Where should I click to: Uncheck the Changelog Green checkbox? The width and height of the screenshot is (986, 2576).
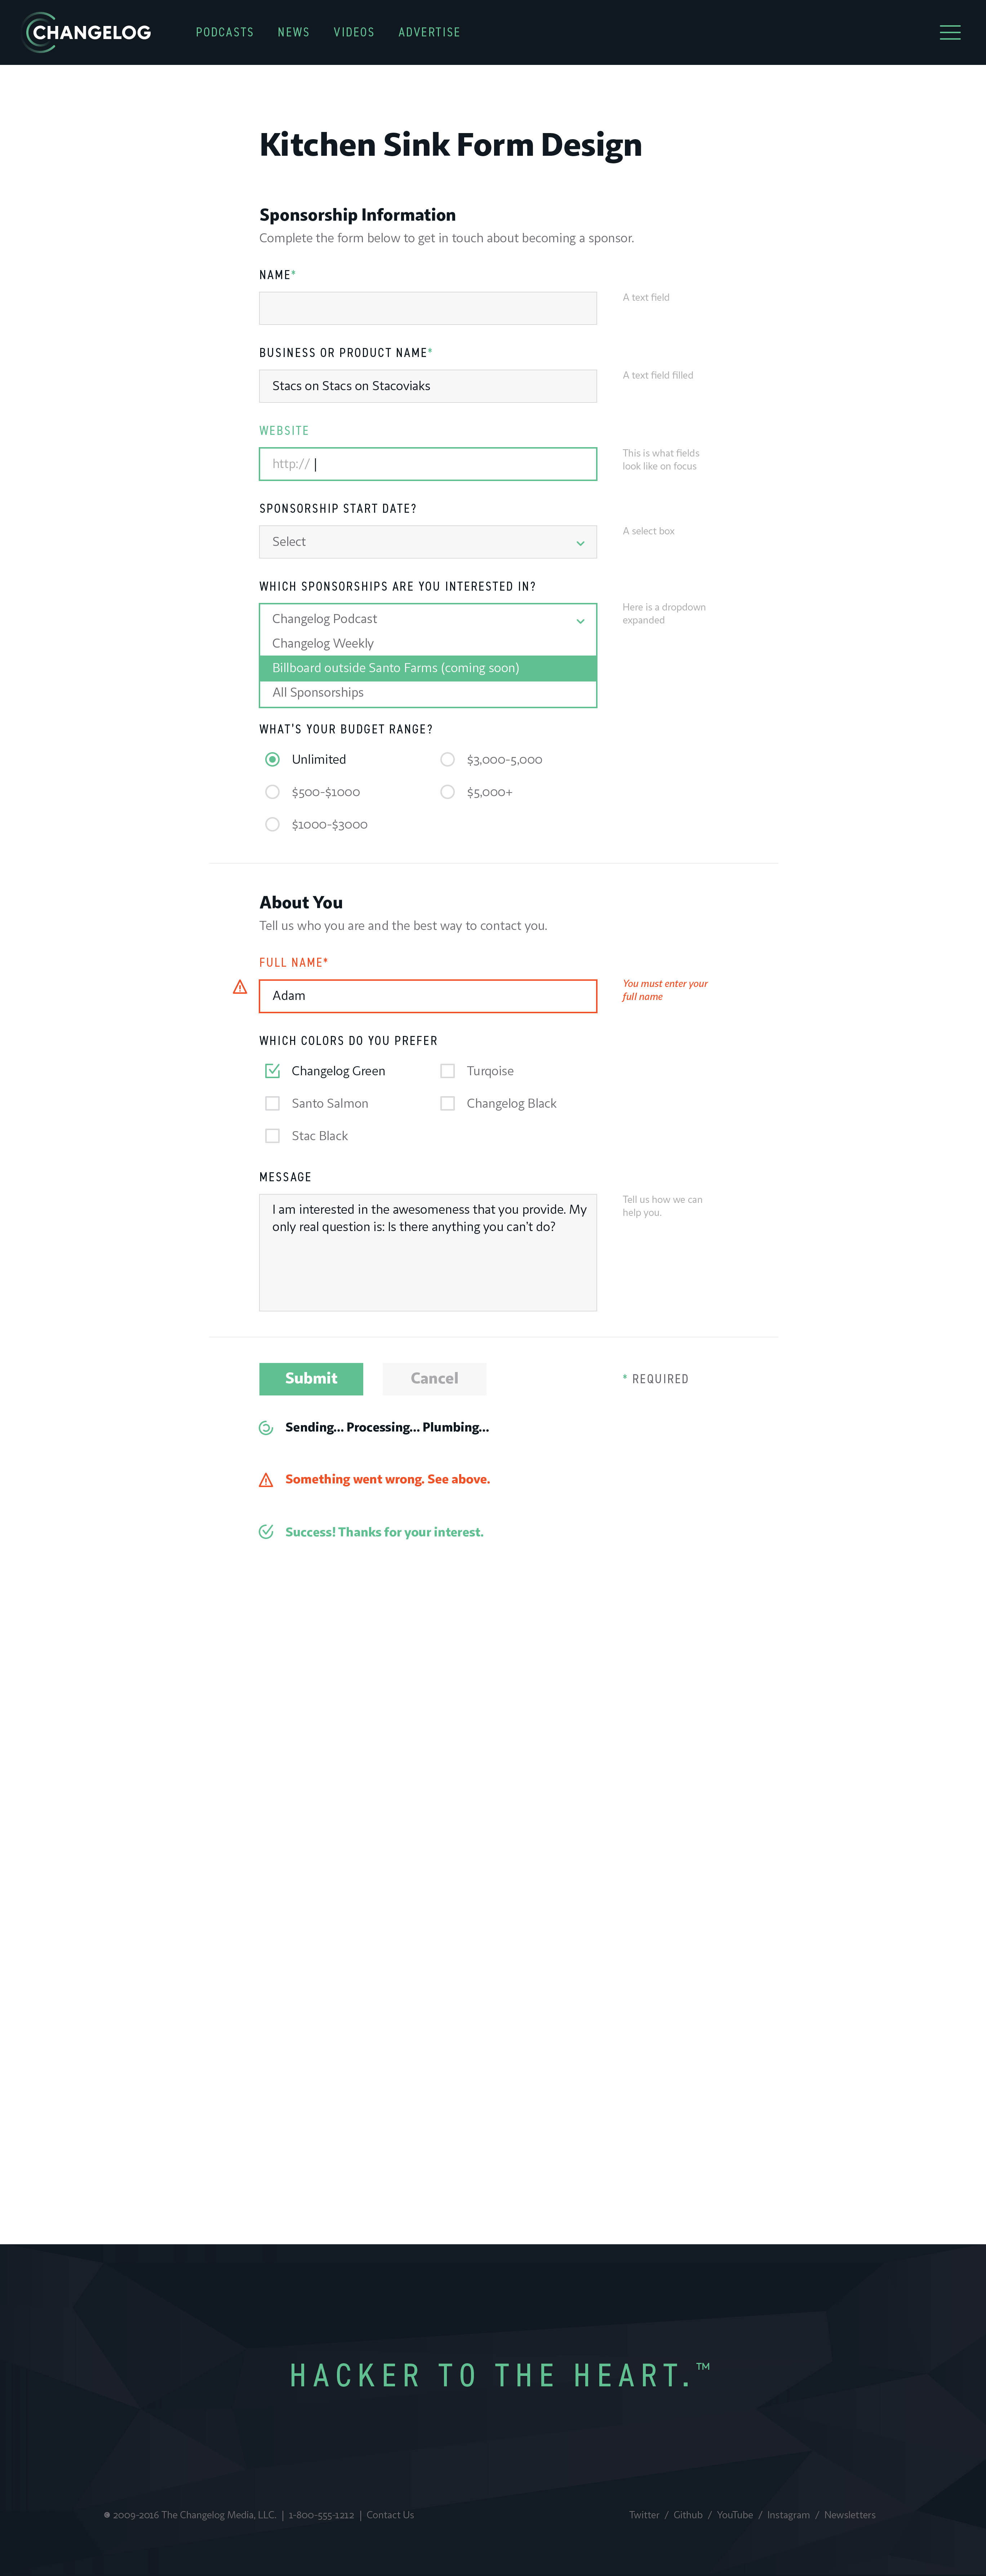pos(272,1071)
